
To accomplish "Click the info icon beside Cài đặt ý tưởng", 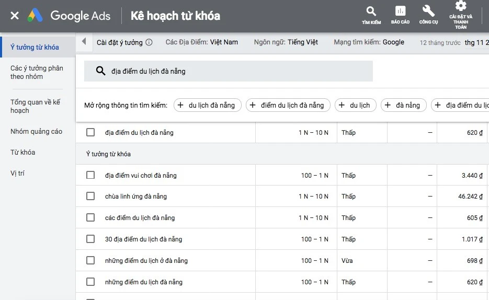I will pos(149,42).
